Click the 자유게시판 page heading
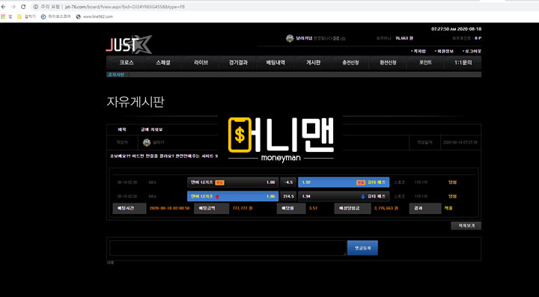Screen dimensions: 539x297 [135, 102]
